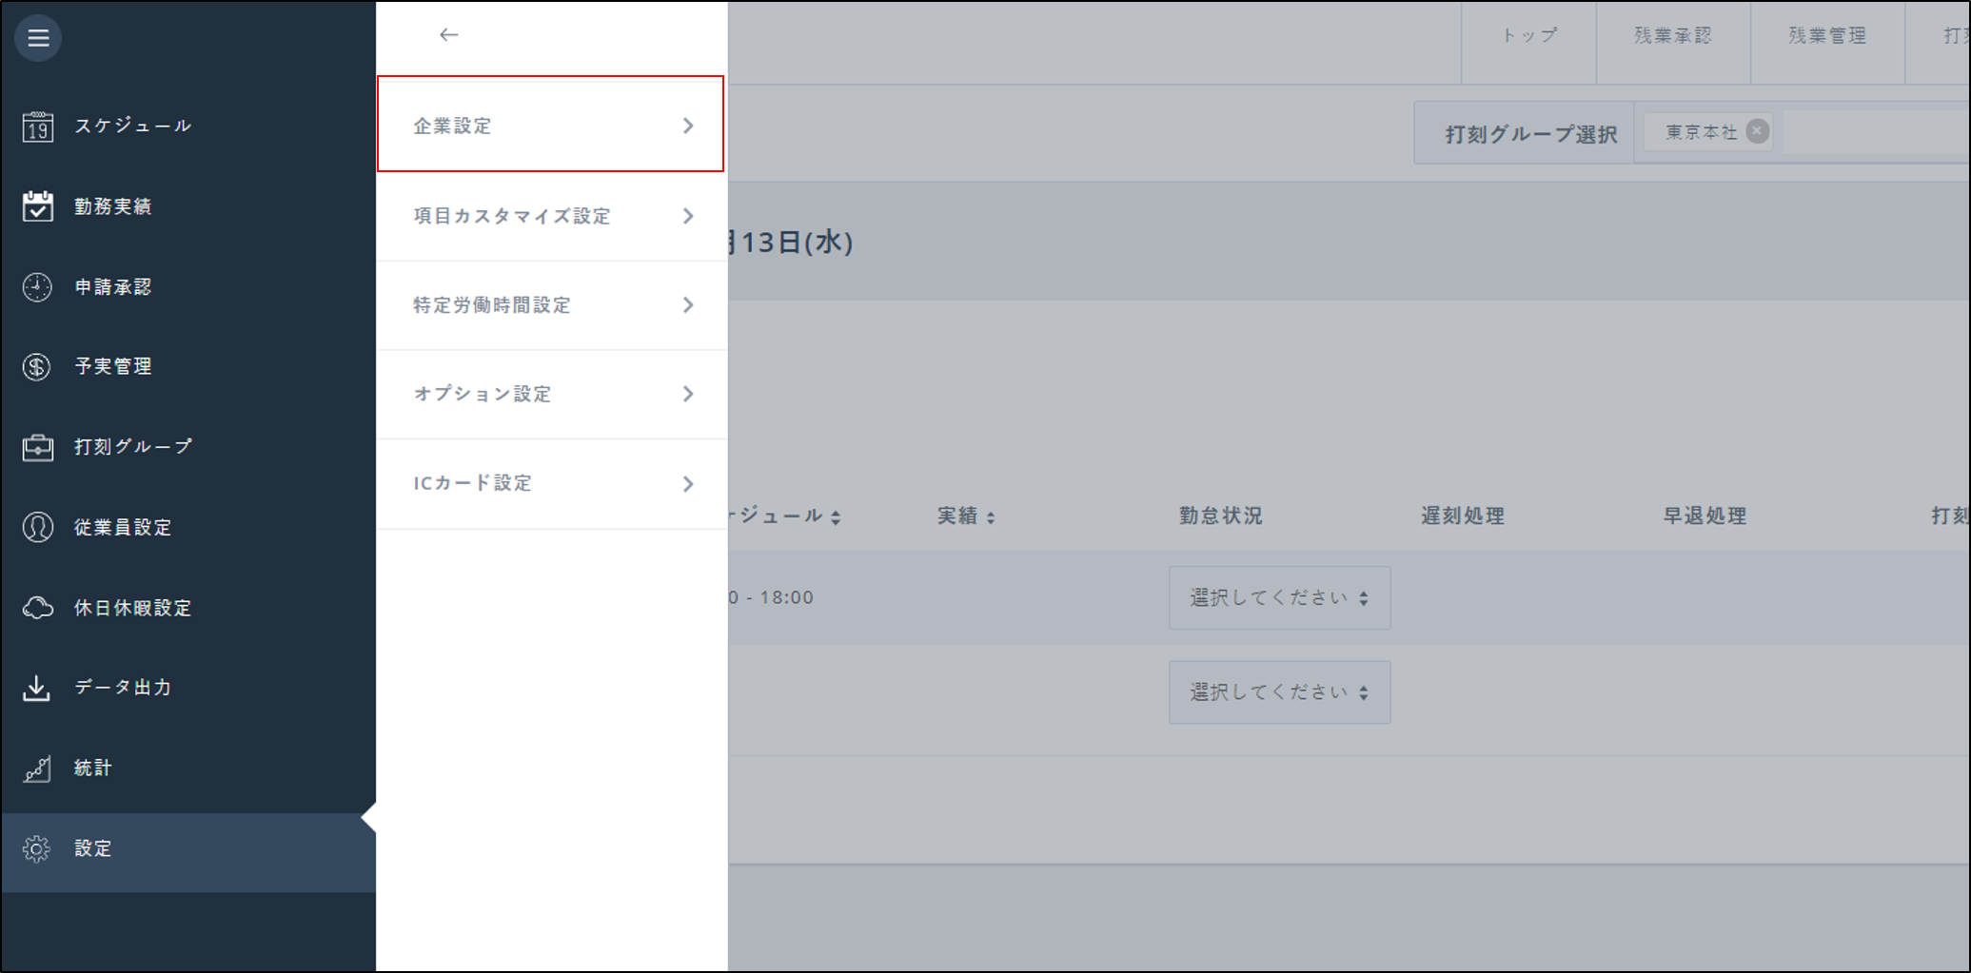Click the back arrow in the settings panel
The height and width of the screenshot is (973, 1971).
pos(447,34)
